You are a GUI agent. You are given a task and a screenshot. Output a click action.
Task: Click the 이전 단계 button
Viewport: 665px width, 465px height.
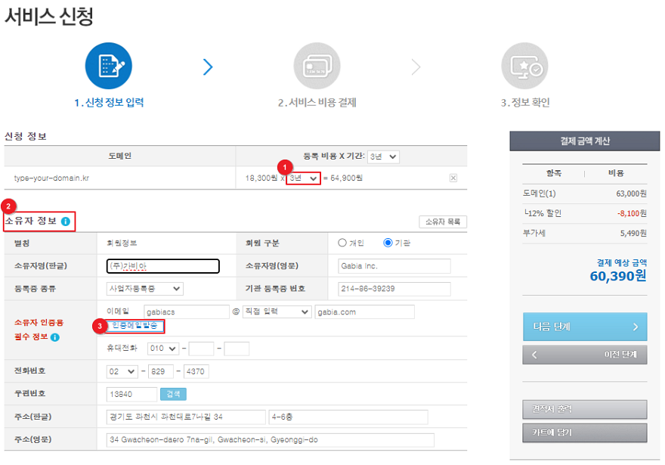pyautogui.click(x=584, y=355)
